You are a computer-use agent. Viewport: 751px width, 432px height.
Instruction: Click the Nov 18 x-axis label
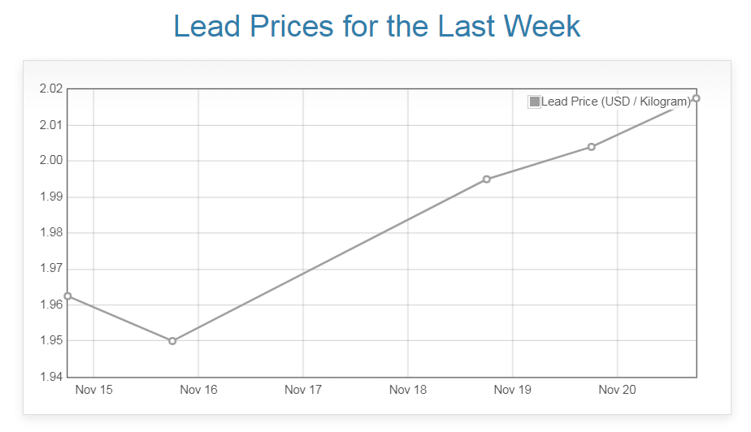(408, 390)
